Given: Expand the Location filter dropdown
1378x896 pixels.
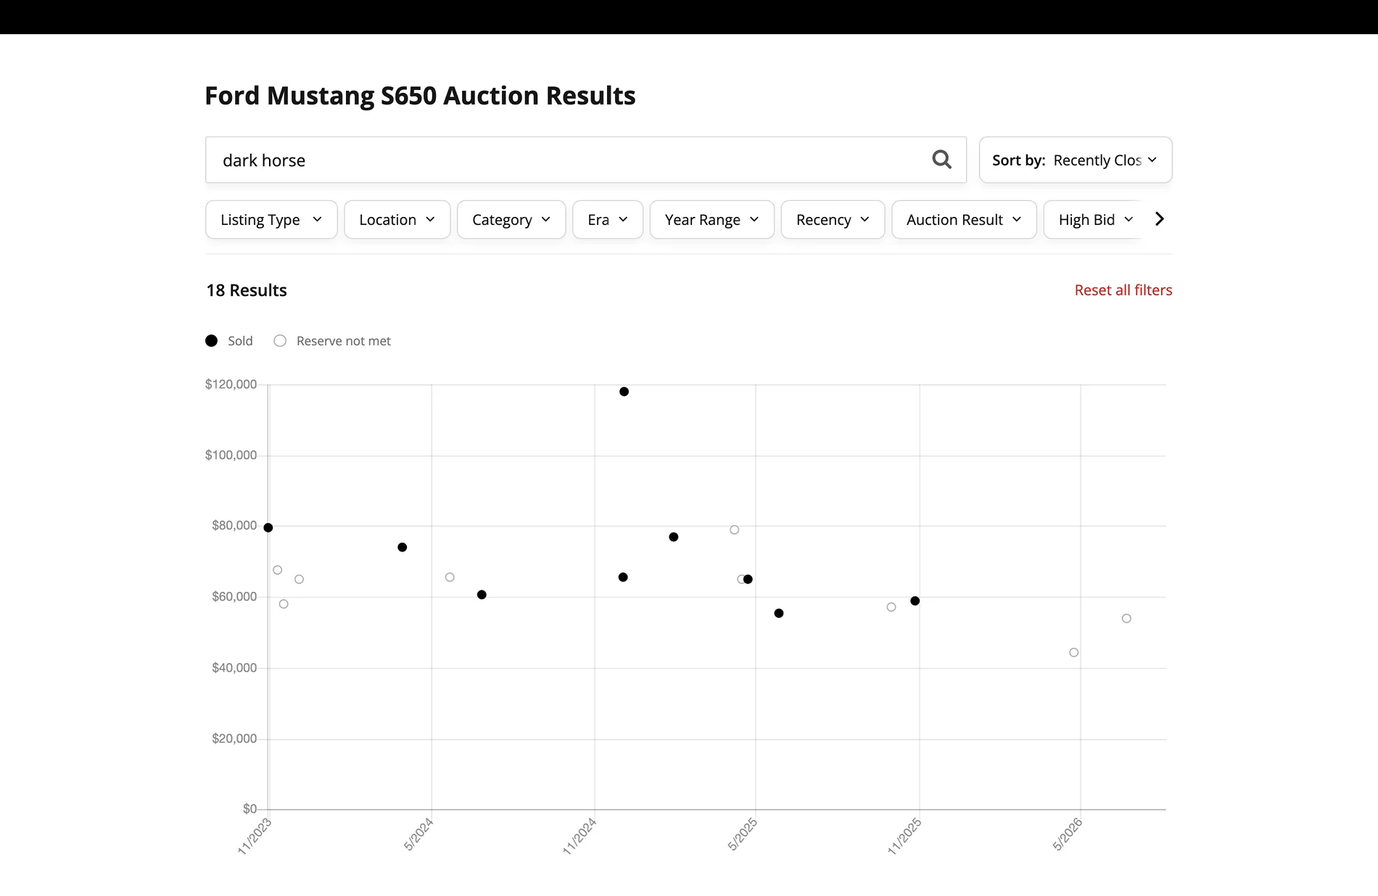Looking at the screenshot, I should point(397,220).
